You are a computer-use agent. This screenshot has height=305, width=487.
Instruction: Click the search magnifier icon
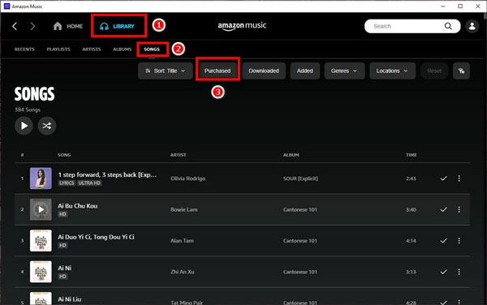pyautogui.click(x=448, y=26)
